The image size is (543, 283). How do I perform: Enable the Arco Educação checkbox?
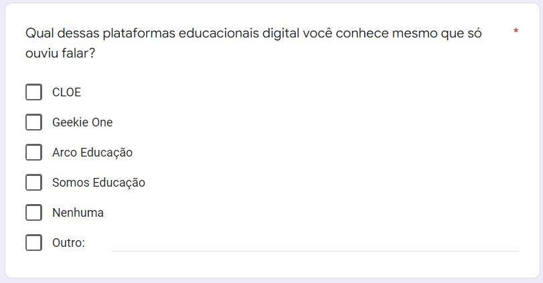point(33,153)
